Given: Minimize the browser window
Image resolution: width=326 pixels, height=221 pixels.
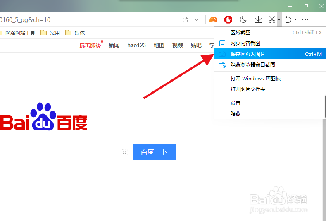Looking at the screenshot, I should click(x=290, y=6).
